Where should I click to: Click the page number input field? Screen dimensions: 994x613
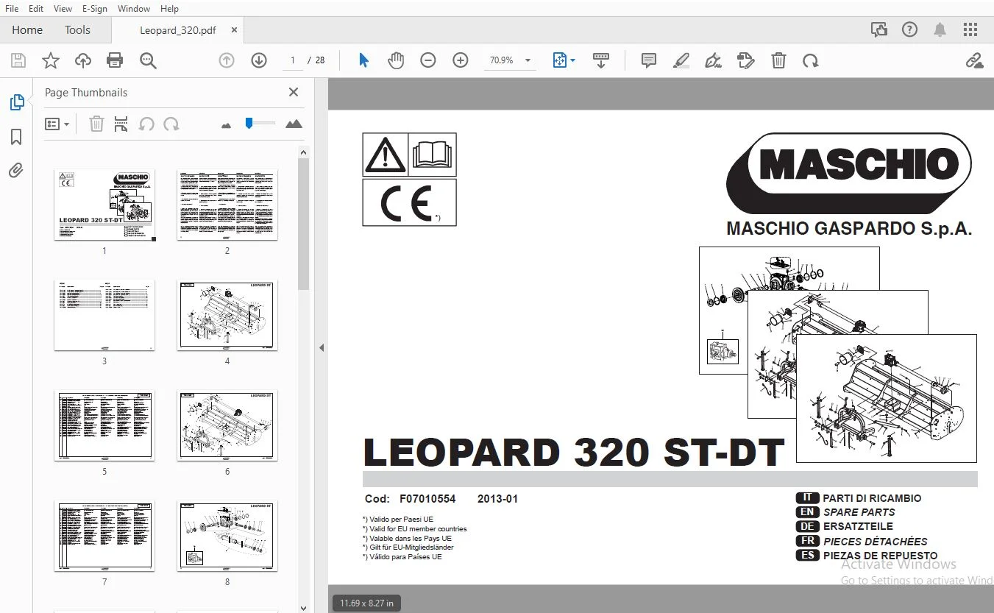(293, 60)
